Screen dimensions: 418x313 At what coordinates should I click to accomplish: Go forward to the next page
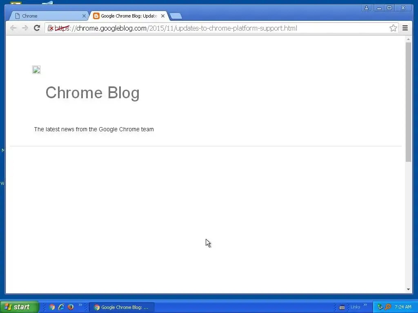(x=25, y=28)
